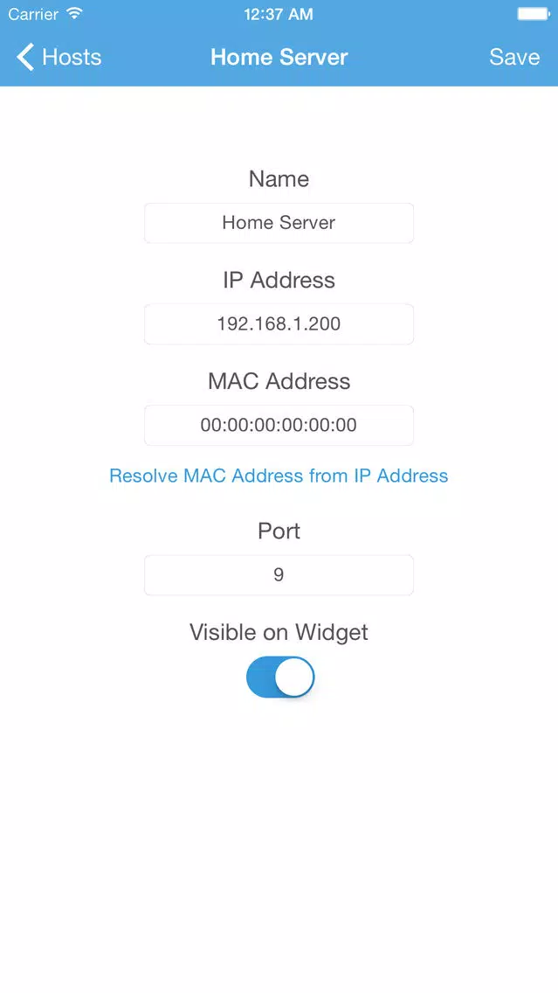
Task: Tap the white knob of the widget switch
Action: tap(294, 677)
